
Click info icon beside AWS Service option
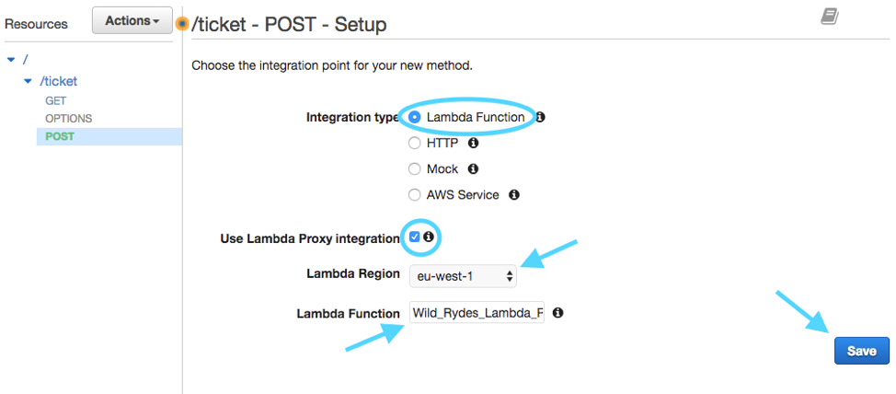[514, 195]
